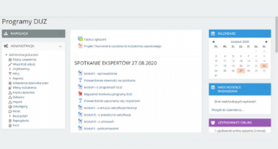Collapse the Kalendarz block

pyautogui.click(x=266, y=34)
